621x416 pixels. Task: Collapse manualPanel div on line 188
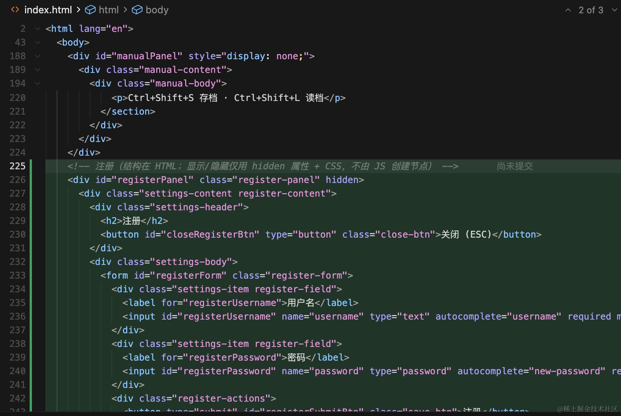point(37,56)
